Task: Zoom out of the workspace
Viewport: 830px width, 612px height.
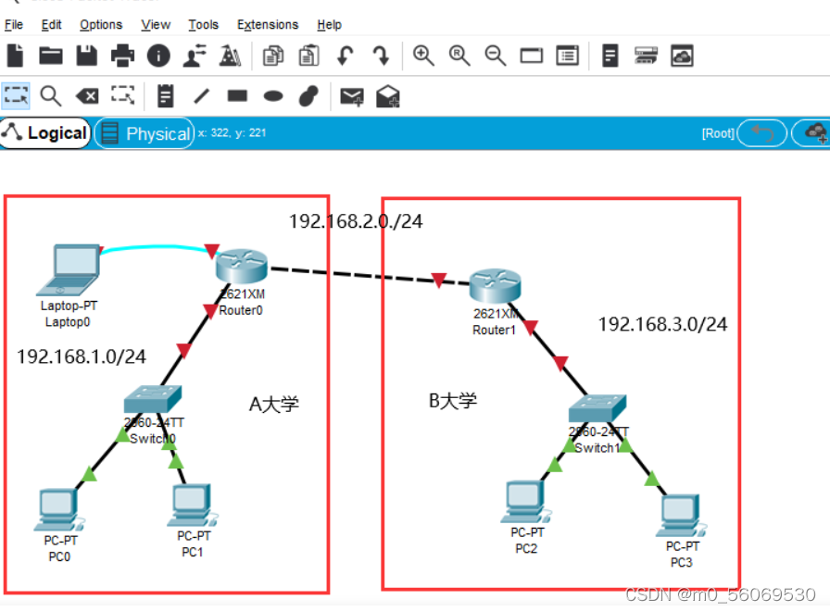Action: tap(496, 56)
